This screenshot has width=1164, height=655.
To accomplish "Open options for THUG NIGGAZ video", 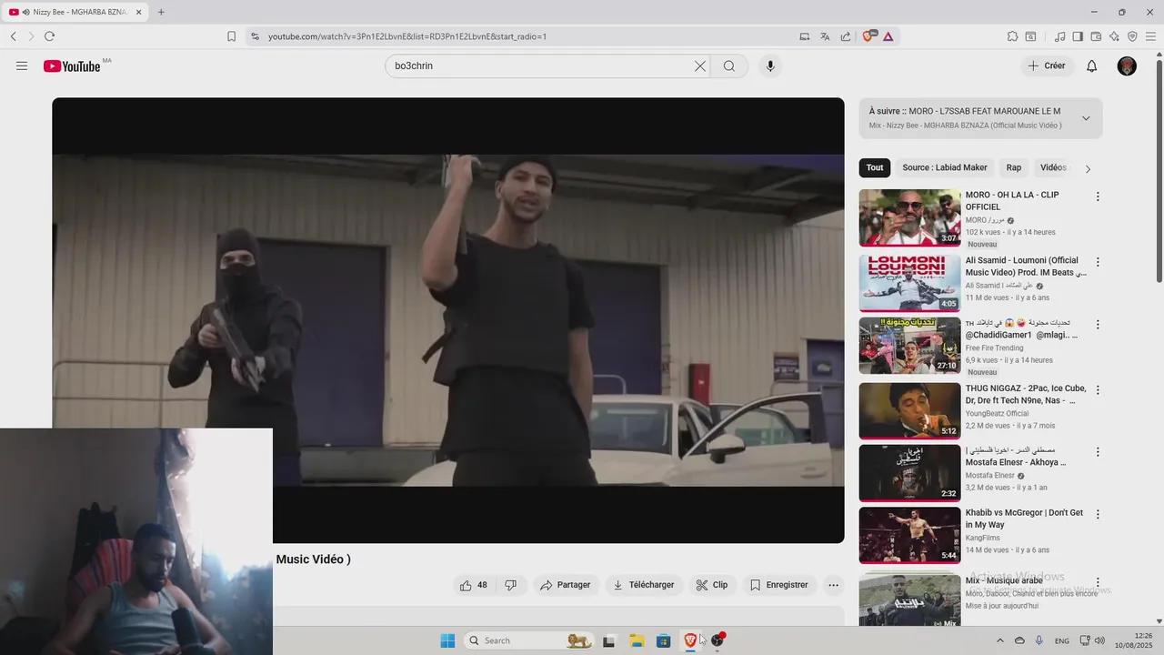I will point(1098,390).
